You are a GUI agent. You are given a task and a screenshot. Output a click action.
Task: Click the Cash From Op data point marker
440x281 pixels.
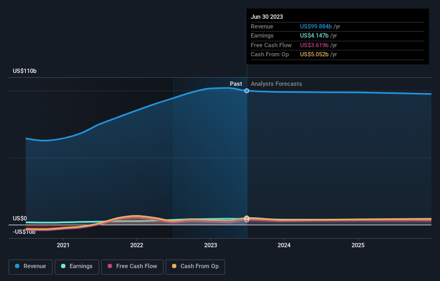[x=247, y=218]
